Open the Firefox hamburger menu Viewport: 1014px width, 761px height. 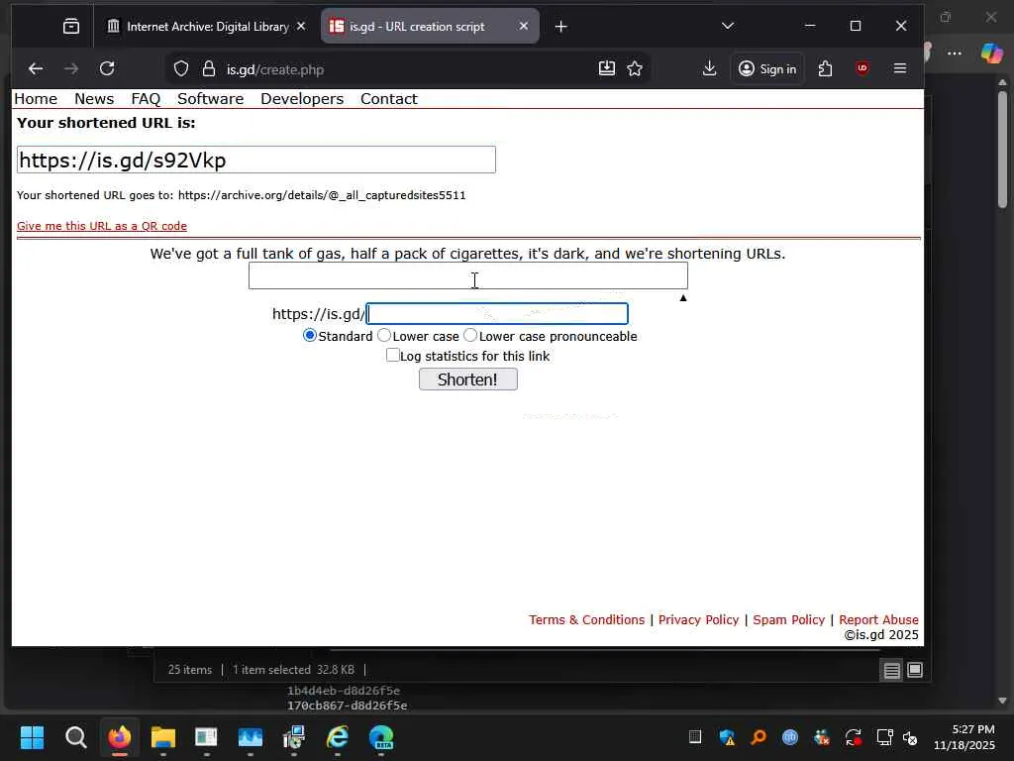coord(899,68)
